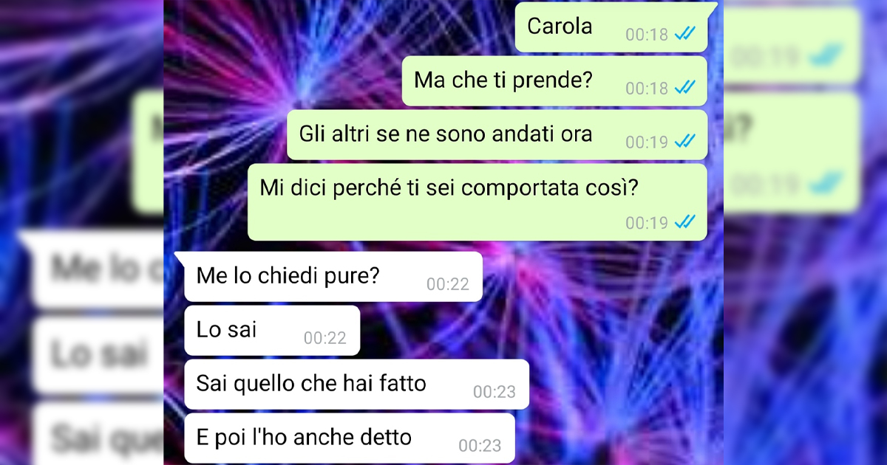Click the 00:19 timestamp on 'Gli altri se ne sono' message
887x465 pixels.
click(647, 142)
